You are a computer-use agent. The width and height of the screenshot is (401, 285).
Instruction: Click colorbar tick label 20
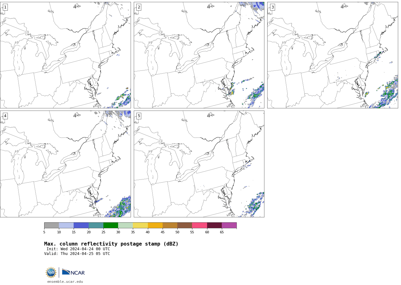click(89, 232)
